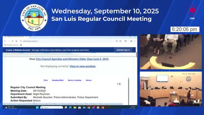Open Create a Website Account link

pyautogui.click(x=18, y=50)
